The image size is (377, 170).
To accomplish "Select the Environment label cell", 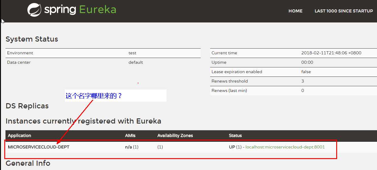I will tap(20, 53).
